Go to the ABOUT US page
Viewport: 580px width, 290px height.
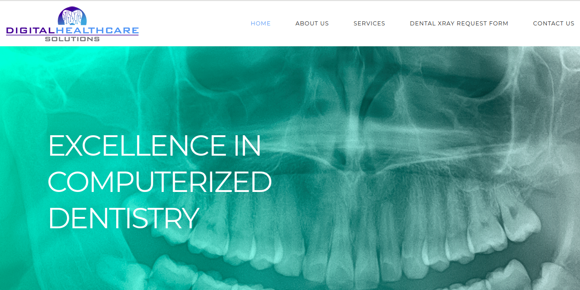coord(312,23)
